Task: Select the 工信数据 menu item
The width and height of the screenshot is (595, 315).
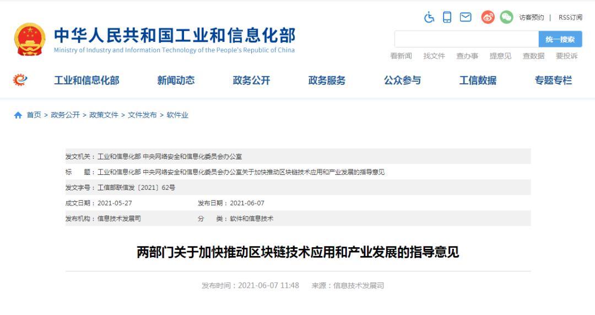Action: (x=478, y=81)
